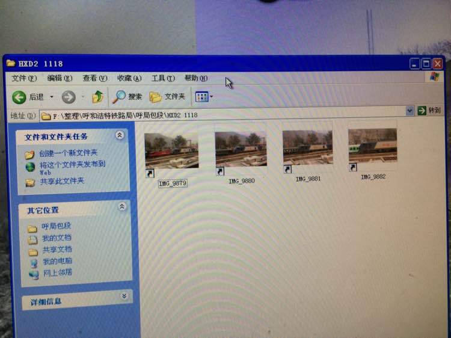Select the IMG_9881 thumbnail
Image resolution: width=451 pixels, height=338 pixels.
coord(307,147)
